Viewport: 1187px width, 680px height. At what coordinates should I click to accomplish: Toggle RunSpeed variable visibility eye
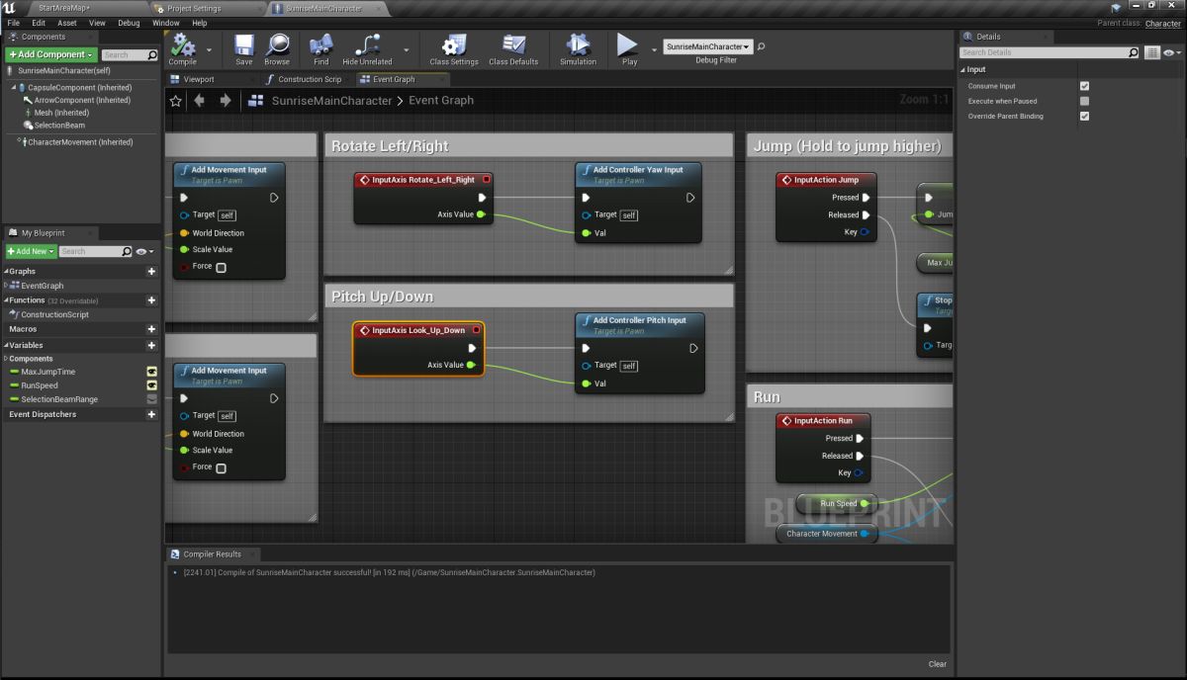coord(152,385)
